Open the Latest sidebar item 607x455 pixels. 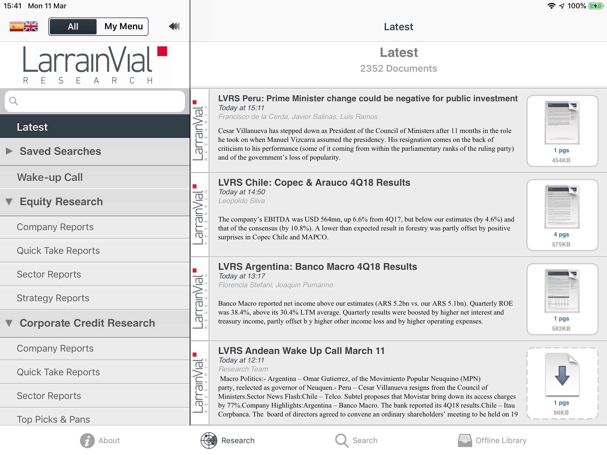click(x=95, y=127)
